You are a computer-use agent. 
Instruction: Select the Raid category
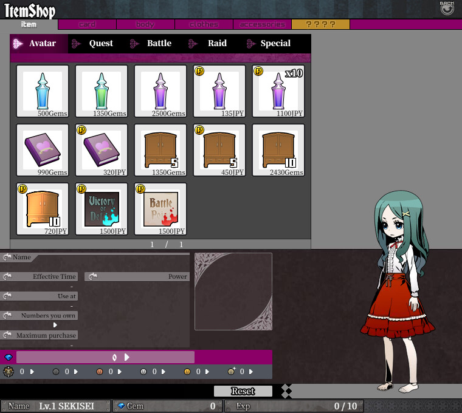[x=214, y=44]
